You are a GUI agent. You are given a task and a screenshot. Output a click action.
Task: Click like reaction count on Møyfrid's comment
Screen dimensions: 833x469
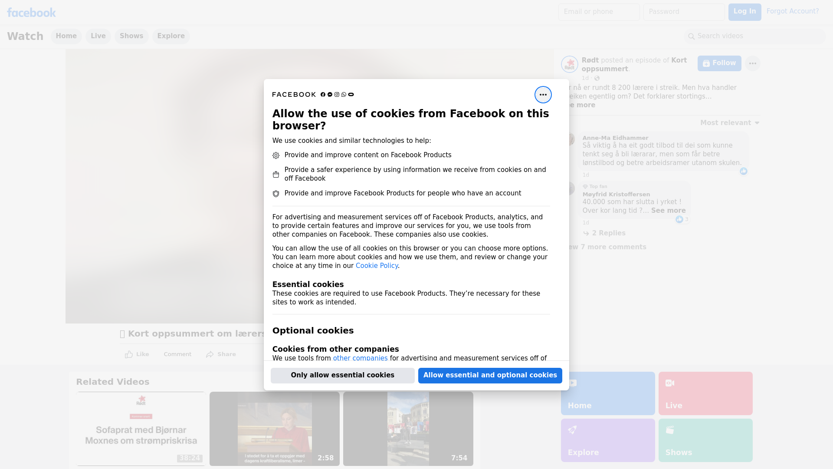click(682, 219)
